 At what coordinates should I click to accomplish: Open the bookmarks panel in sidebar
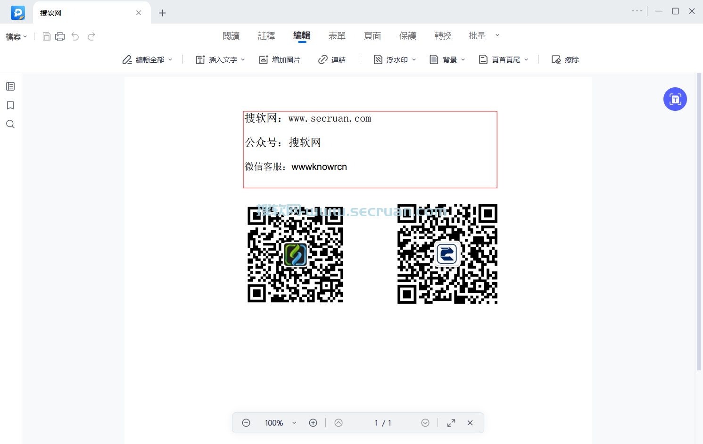pyautogui.click(x=10, y=105)
